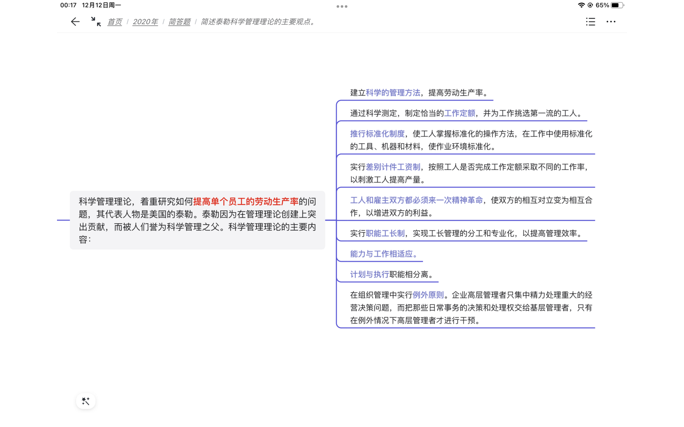The image size is (684, 427).
Task: Click red text 提高单个员工的劳动生产率
Action: pyautogui.click(x=246, y=201)
